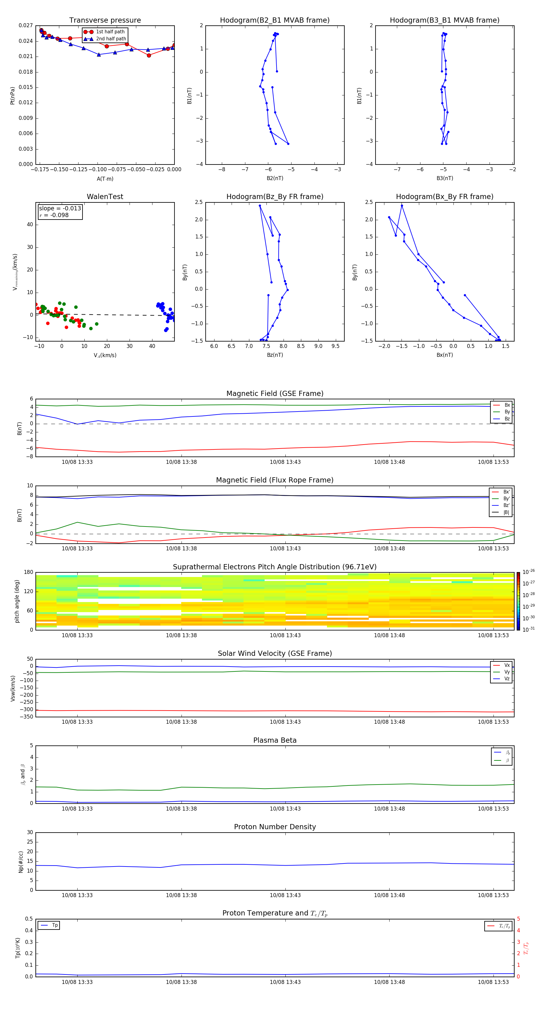Click the '1st half path' legend entry
This screenshot has width=550, height=1009.
point(104,32)
